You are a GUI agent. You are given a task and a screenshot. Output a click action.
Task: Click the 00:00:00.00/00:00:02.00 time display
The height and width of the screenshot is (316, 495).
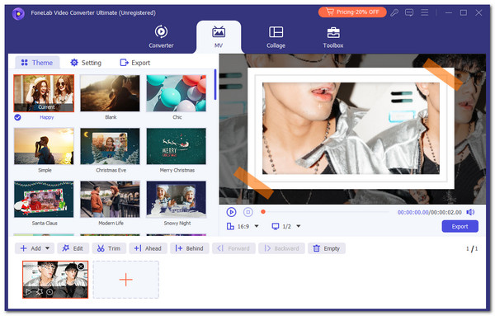(429, 212)
